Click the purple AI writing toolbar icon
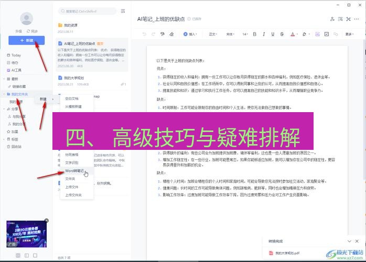Viewport: 366px width, 262px height. click(x=317, y=34)
